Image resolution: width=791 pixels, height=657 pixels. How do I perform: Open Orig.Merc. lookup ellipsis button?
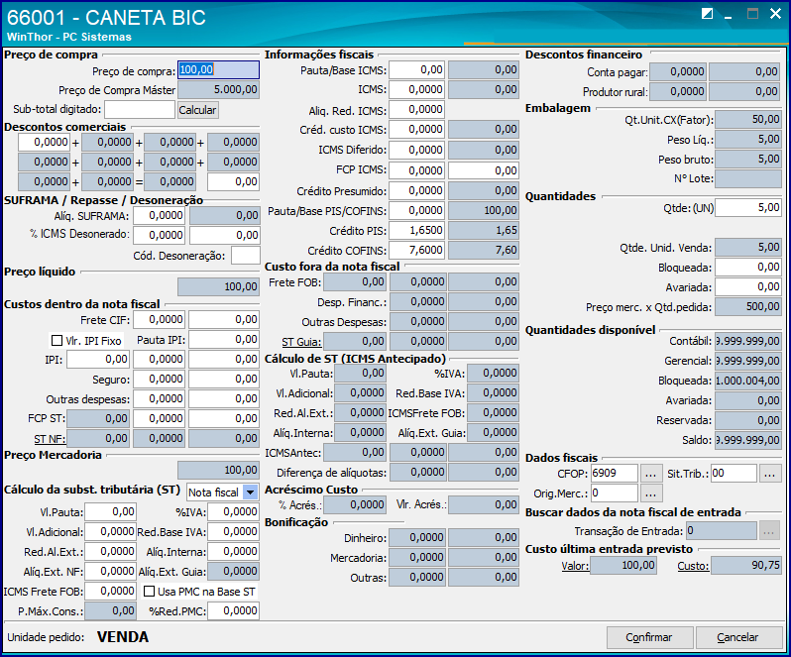pyautogui.click(x=651, y=493)
